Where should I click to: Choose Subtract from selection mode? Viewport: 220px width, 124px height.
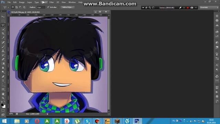click(x=20, y=7)
